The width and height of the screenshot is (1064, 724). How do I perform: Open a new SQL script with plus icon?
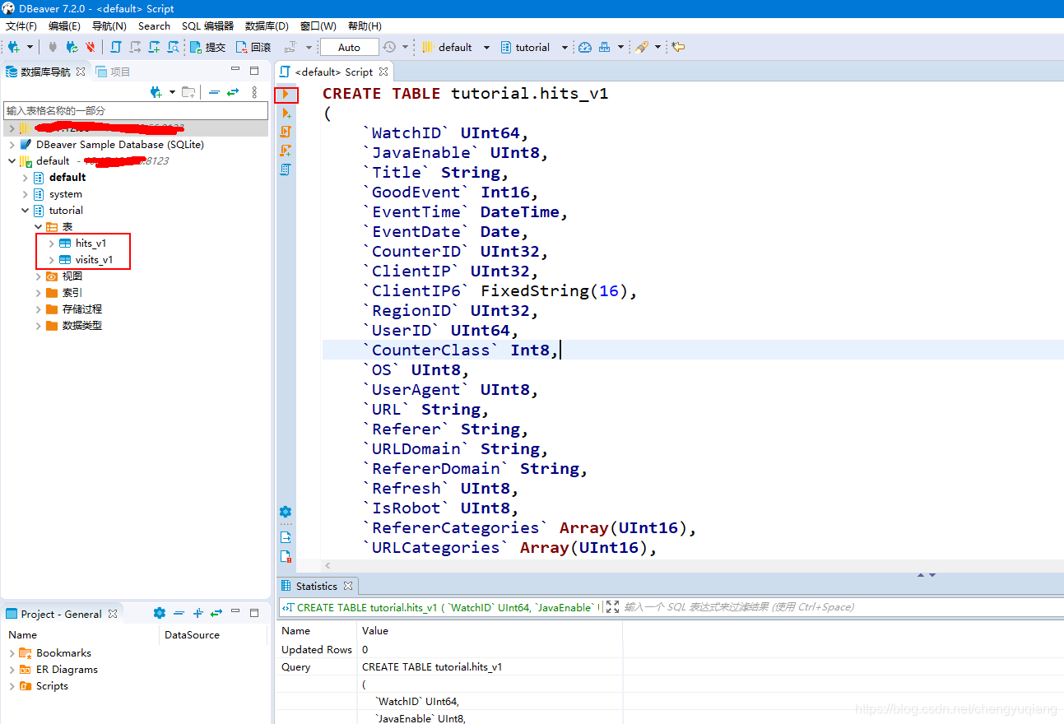click(154, 47)
